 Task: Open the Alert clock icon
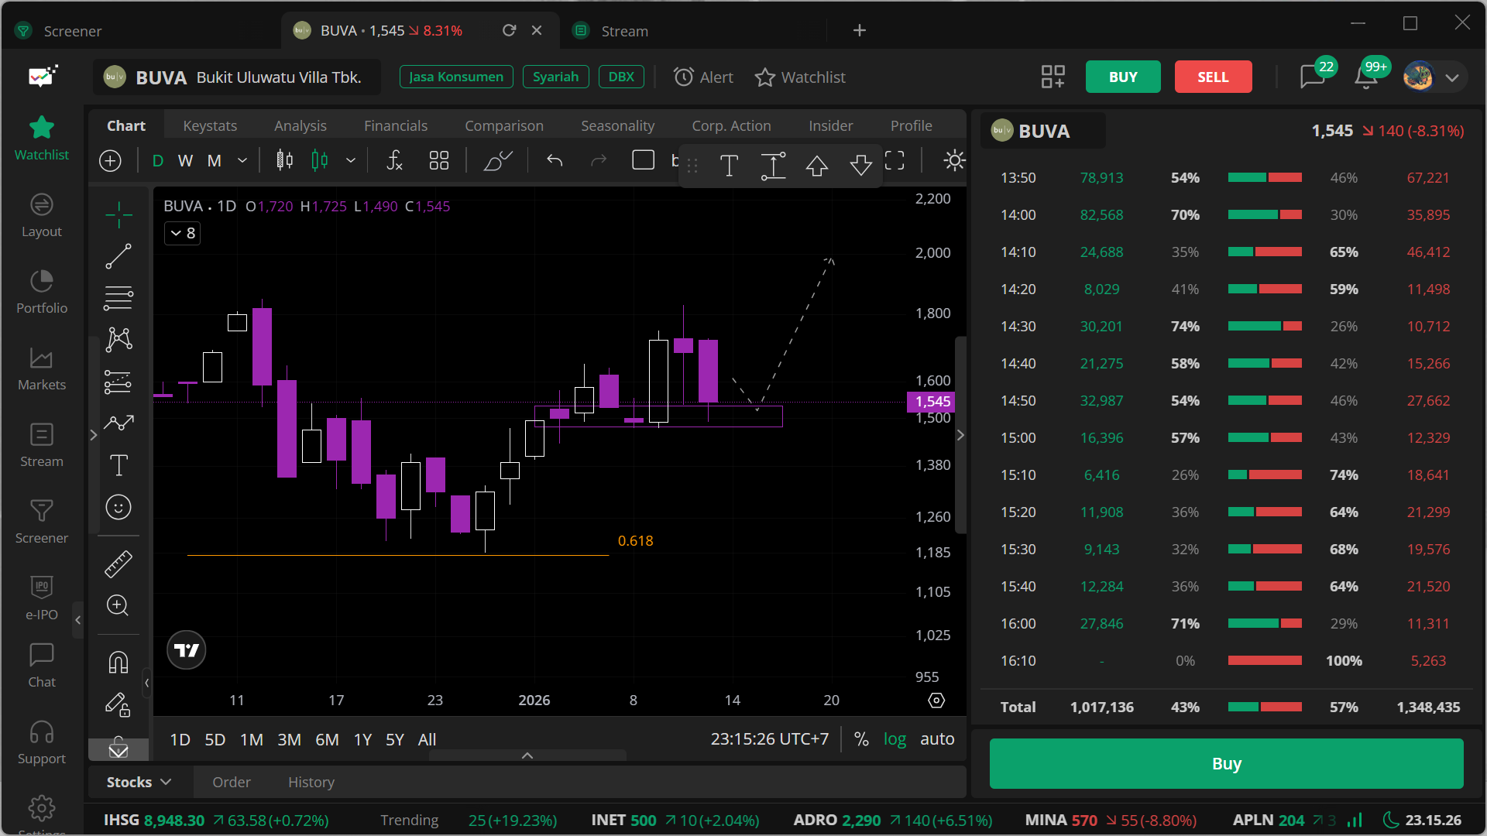683,77
